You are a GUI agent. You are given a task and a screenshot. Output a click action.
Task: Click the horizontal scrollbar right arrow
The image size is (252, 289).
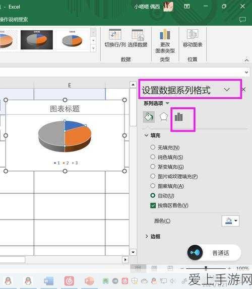click(125, 260)
